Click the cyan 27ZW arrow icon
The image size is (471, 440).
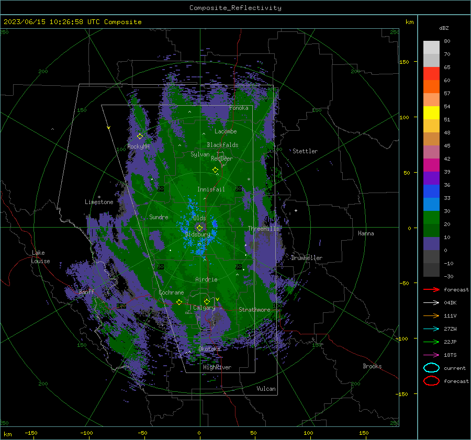click(x=431, y=329)
